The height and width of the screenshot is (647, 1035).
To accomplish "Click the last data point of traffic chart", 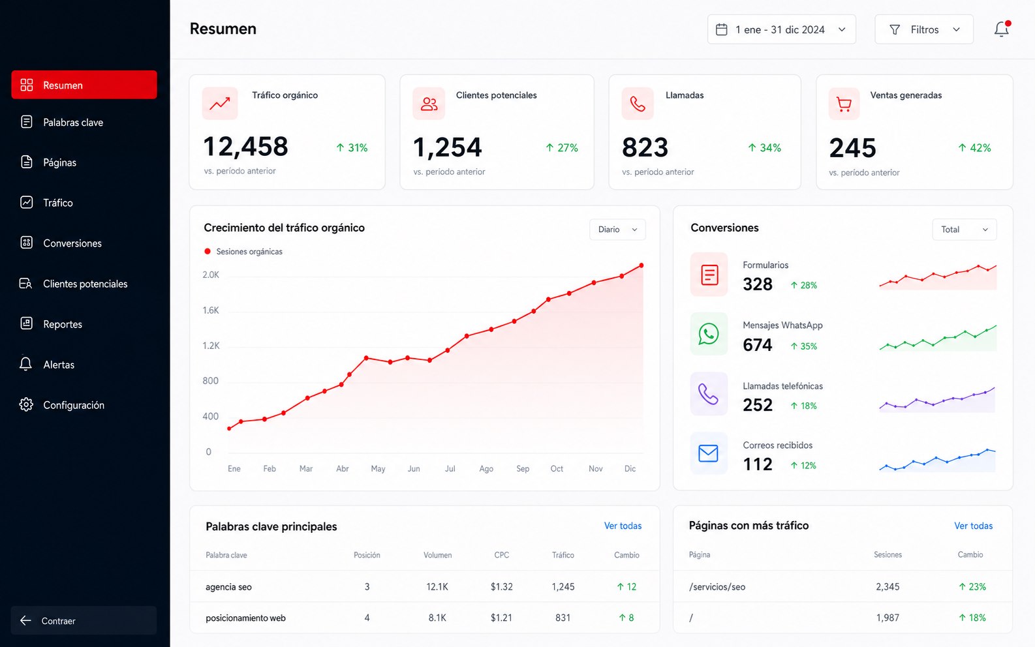I will pyautogui.click(x=641, y=265).
